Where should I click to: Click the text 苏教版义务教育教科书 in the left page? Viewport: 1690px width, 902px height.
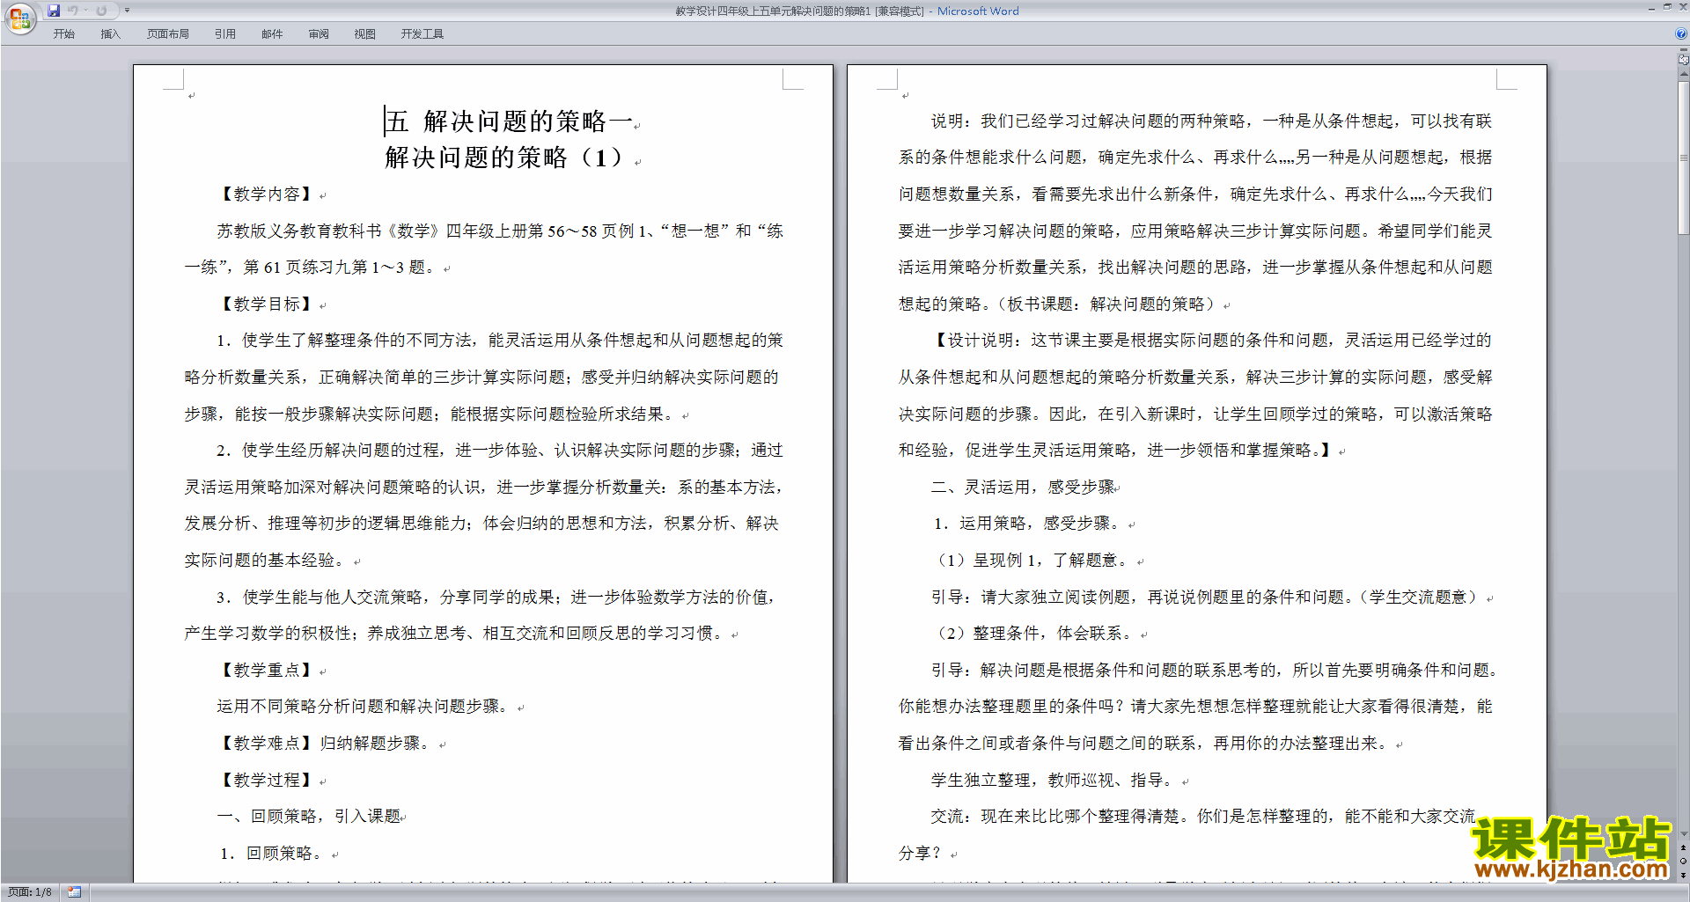pyautogui.click(x=299, y=231)
